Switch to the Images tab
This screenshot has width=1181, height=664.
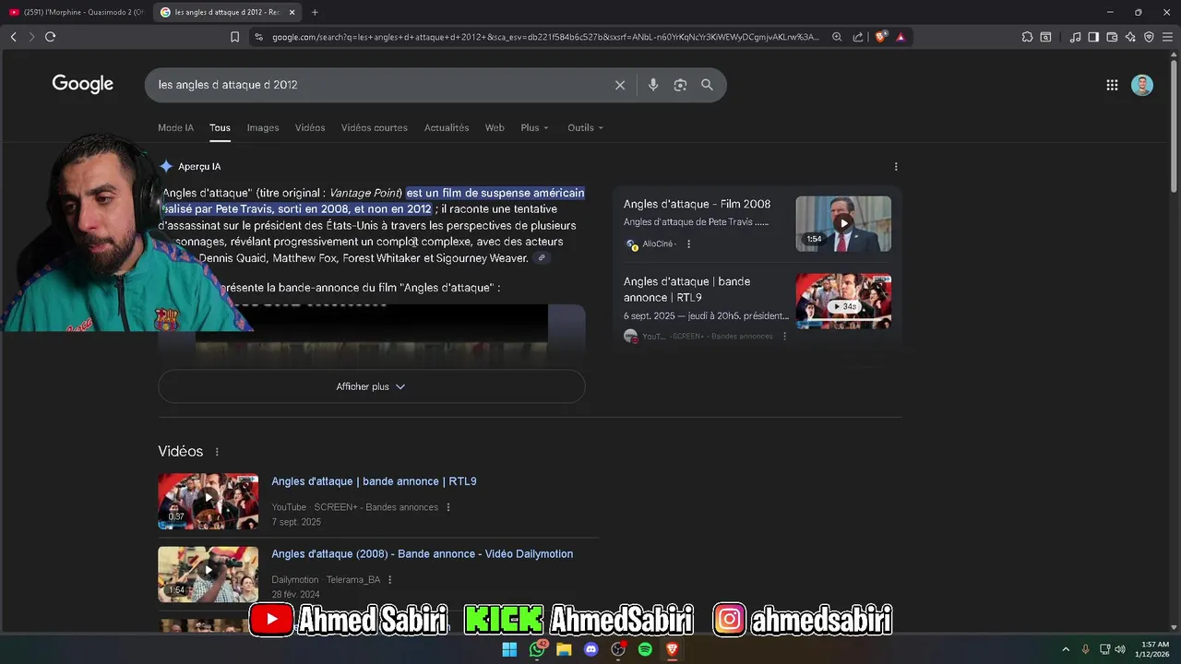coord(263,128)
